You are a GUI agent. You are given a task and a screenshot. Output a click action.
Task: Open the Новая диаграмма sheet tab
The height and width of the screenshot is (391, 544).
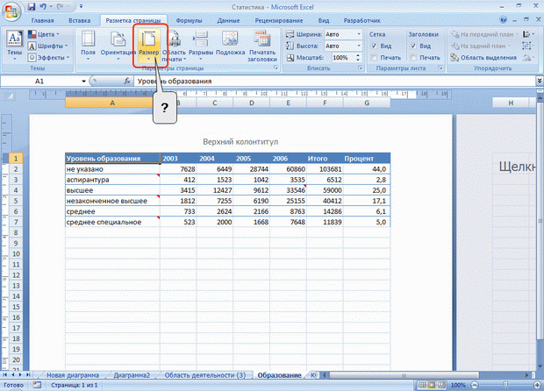click(73, 375)
